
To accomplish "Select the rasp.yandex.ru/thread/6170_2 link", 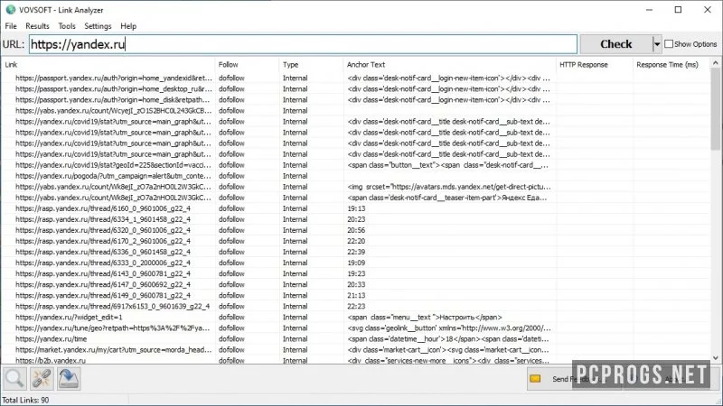I will pyautogui.click(x=103, y=241).
